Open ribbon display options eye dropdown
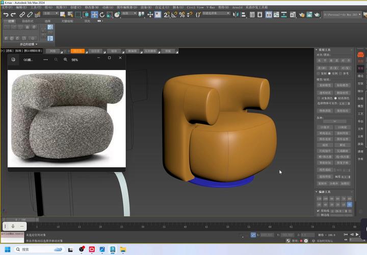 click(100, 21)
